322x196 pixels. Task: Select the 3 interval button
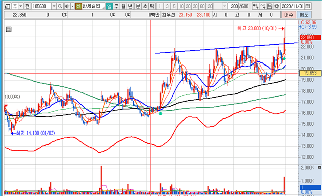[x=167, y=6]
